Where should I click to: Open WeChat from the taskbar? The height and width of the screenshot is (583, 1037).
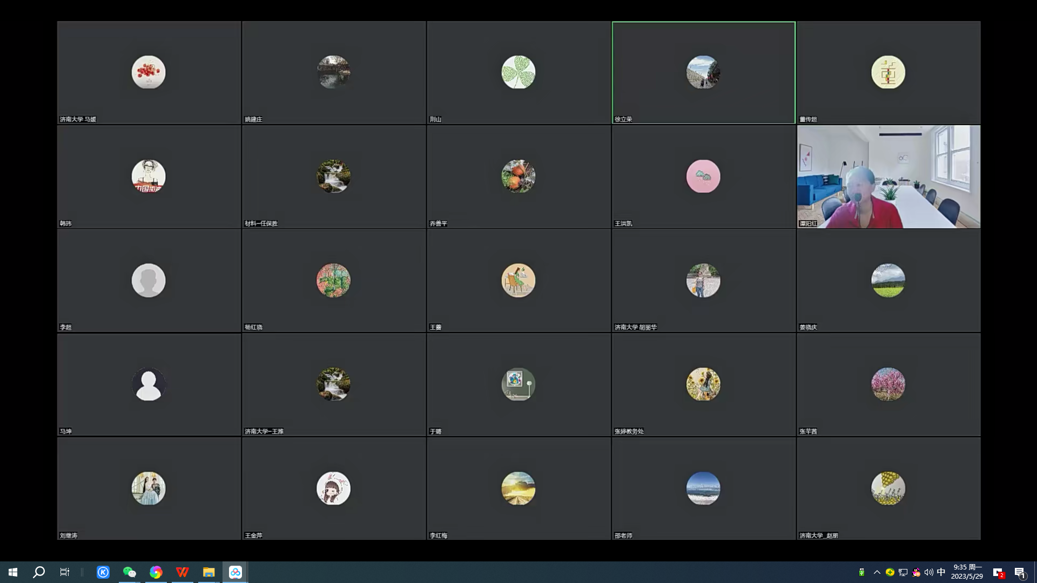pos(129,572)
